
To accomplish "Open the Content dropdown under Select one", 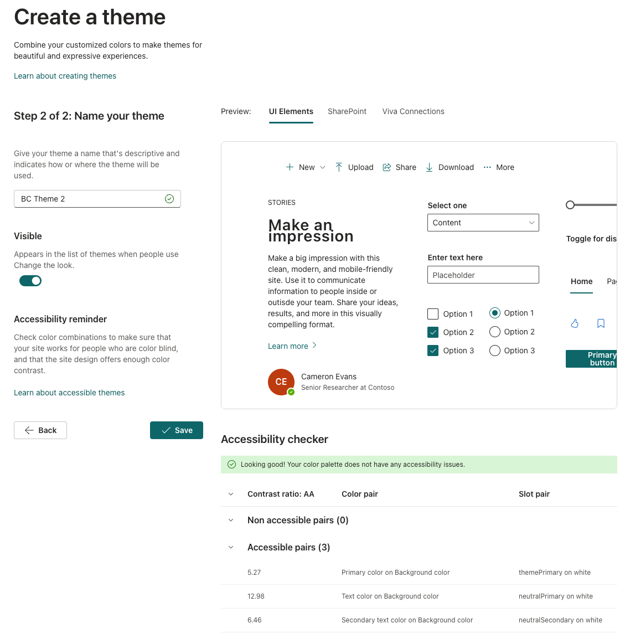I will (483, 223).
